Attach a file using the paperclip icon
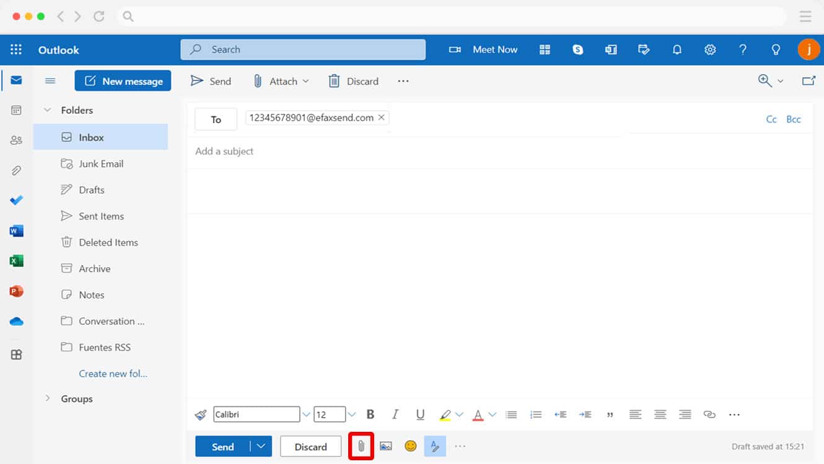This screenshot has width=824, height=464. tap(361, 446)
